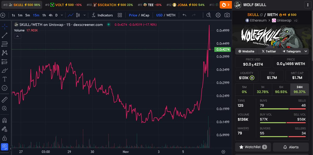Open time axis go-to-date settings icon
The width and height of the screenshot is (313, 155).
[x=223, y=152]
